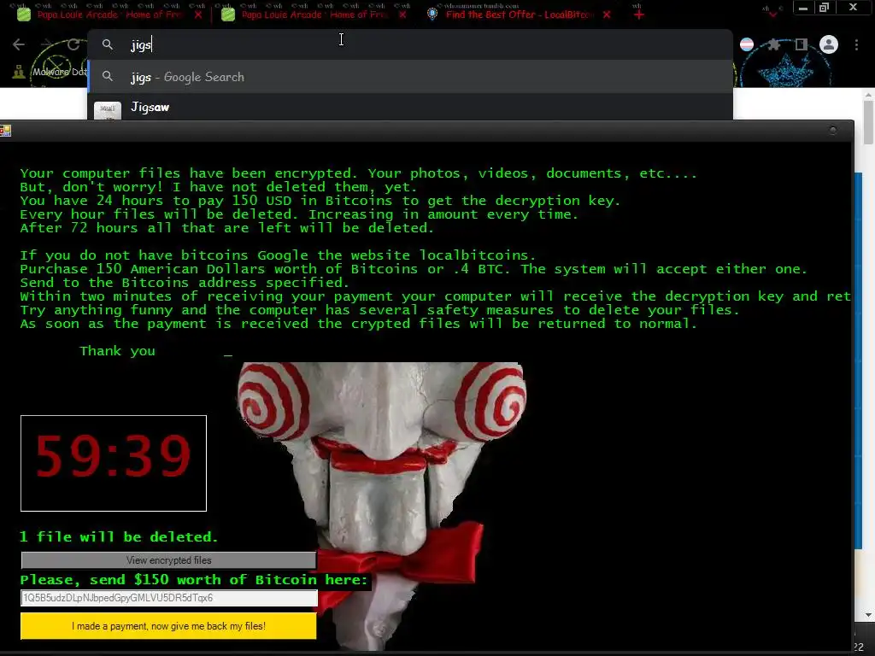
Task: Click the ransomware window's title bar icon
Action: 6,131
